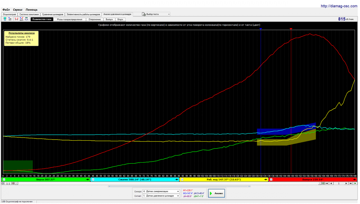360x204 pixels.
Task: Toggle the Впуск stroke checkbox
Action: (4, 179)
